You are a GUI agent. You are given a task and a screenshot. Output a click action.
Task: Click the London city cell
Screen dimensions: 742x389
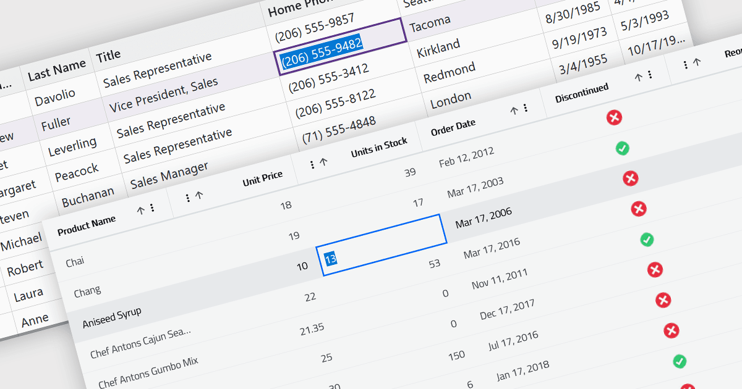tap(451, 99)
